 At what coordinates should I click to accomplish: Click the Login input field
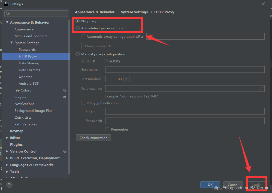pyautogui.click(x=185, y=111)
